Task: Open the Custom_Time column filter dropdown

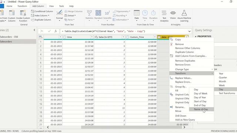Action: (155, 37)
